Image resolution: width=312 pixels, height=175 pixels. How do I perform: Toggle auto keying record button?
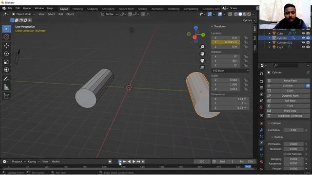pos(110,162)
